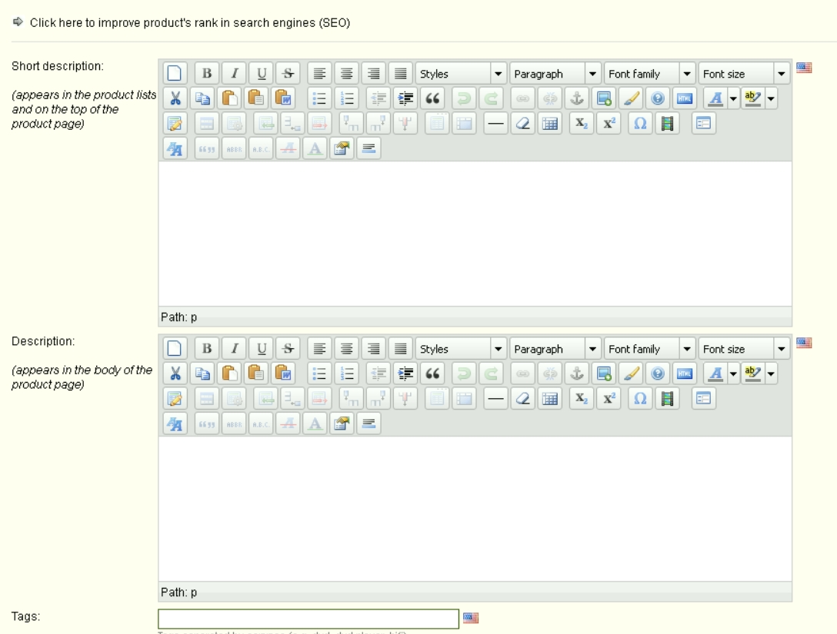Edit HTML source of Short description
Screen dimensions: 837x634
click(x=685, y=98)
